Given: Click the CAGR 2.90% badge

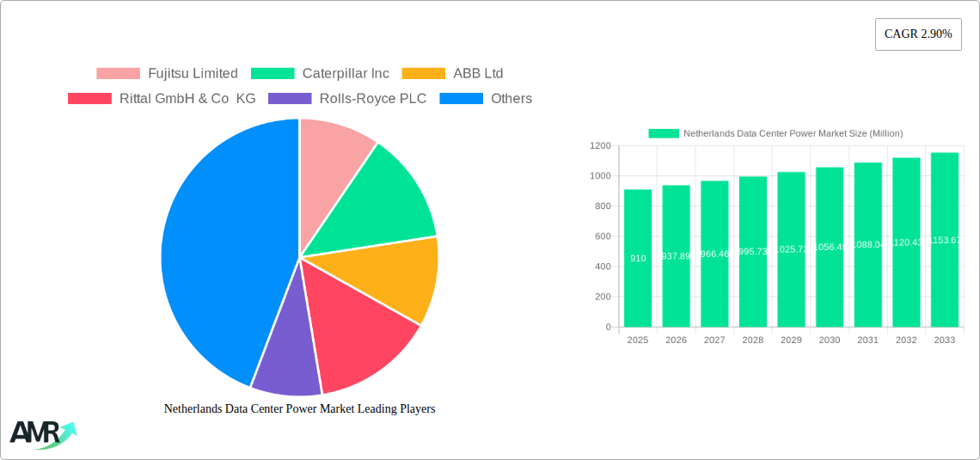Looking at the screenshot, I should 917,34.
